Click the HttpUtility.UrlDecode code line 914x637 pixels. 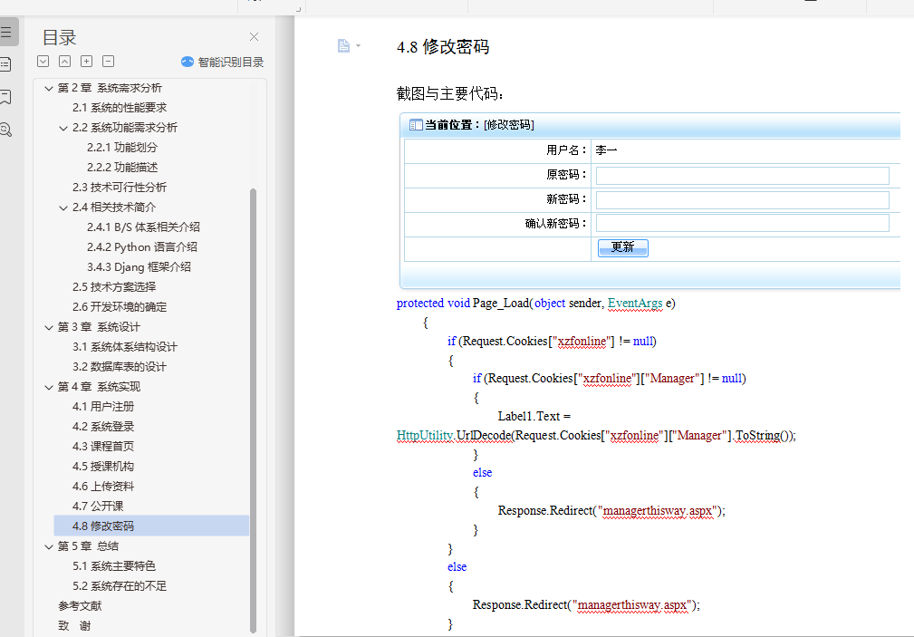(x=596, y=435)
